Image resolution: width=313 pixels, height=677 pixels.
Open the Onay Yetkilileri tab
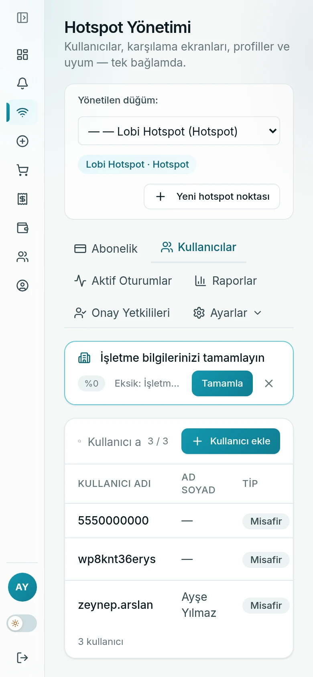point(122,313)
